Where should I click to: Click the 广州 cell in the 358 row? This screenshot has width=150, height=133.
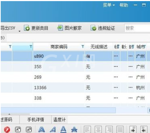point(140,66)
